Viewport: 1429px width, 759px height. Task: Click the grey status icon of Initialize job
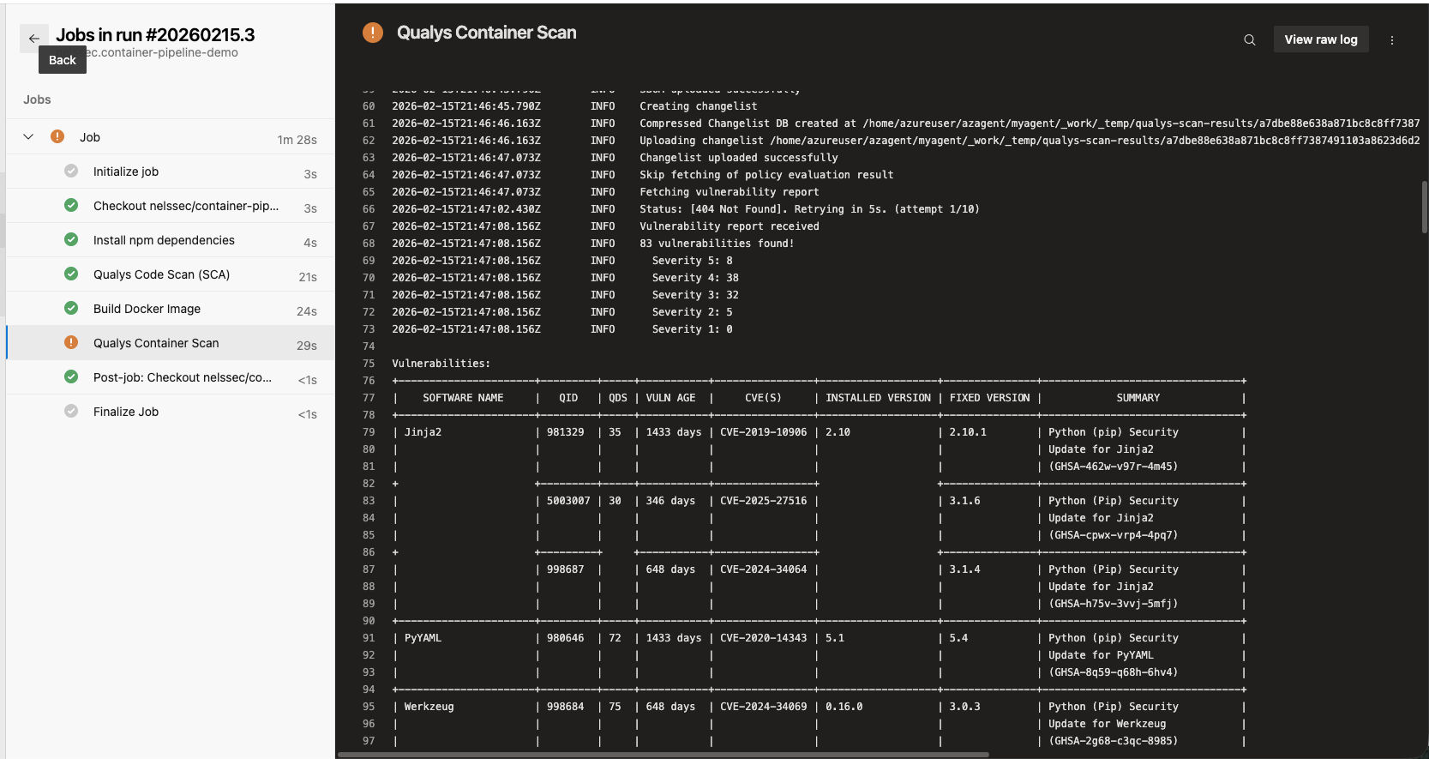point(71,171)
